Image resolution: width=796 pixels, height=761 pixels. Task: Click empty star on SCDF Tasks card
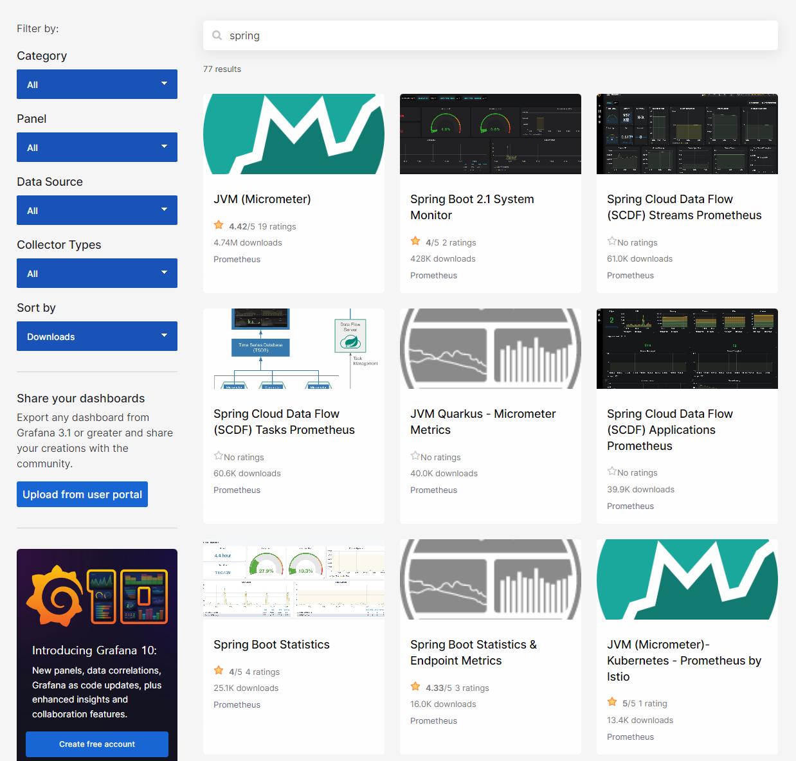tap(219, 456)
